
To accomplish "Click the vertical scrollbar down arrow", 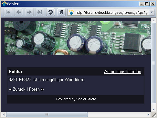I will coord(153,109).
